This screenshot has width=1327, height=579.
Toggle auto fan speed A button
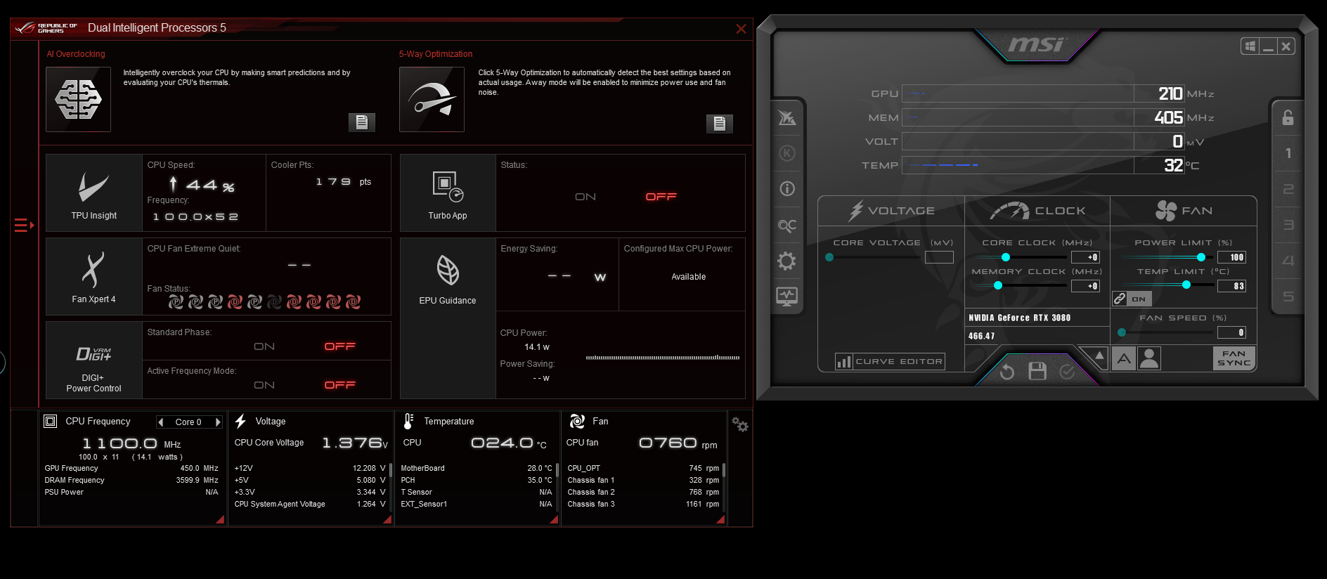coord(1124,359)
